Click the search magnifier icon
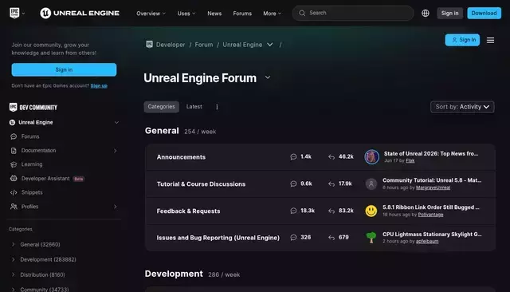Viewport: 510px width, 292px height. (x=302, y=13)
